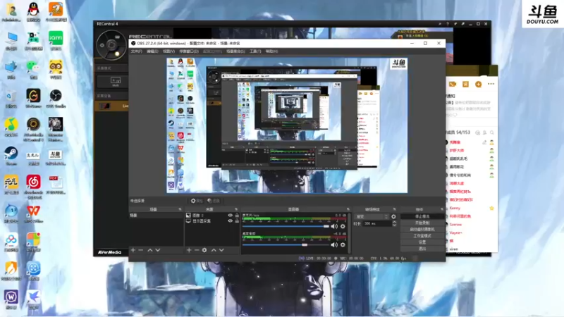Viewport: 564px width, 317px height.
Task: Open the OBS 帮助(H) menu
Action: click(x=271, y=51)
